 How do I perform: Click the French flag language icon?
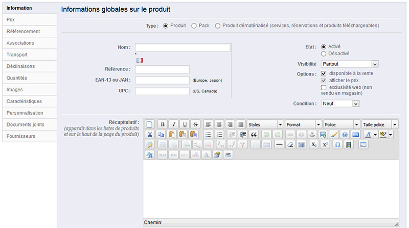(140, 60)
